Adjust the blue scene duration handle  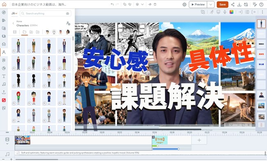(x=178, y=149)
